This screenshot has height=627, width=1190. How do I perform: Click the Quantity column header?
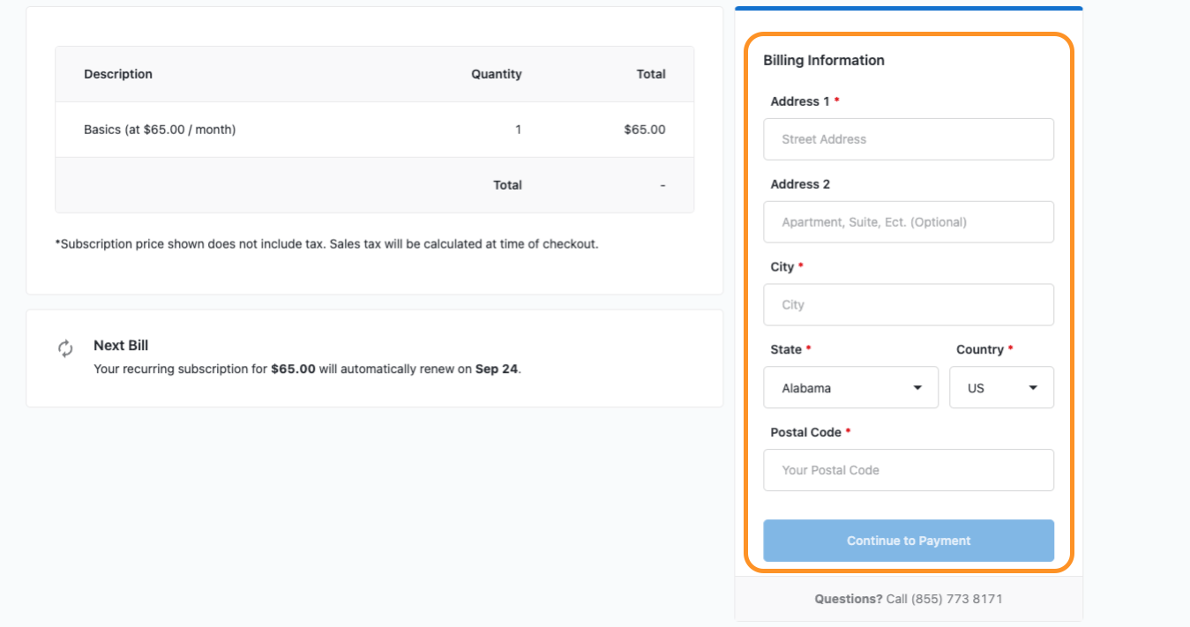pos(496,74)
